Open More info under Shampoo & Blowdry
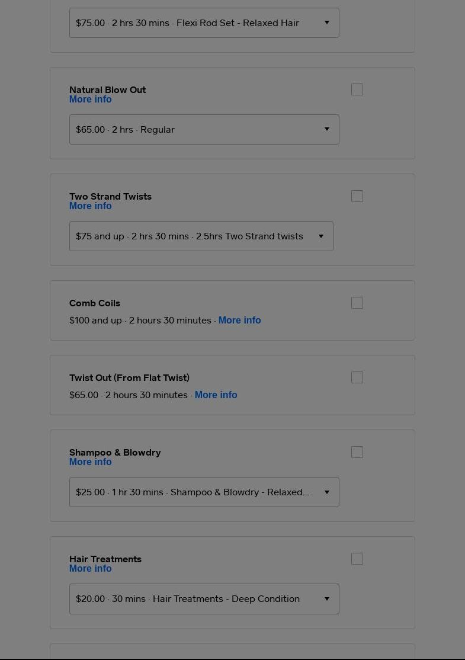Image resolution: width=465 pixels, height=660 pixels. (x=91, y=462)
